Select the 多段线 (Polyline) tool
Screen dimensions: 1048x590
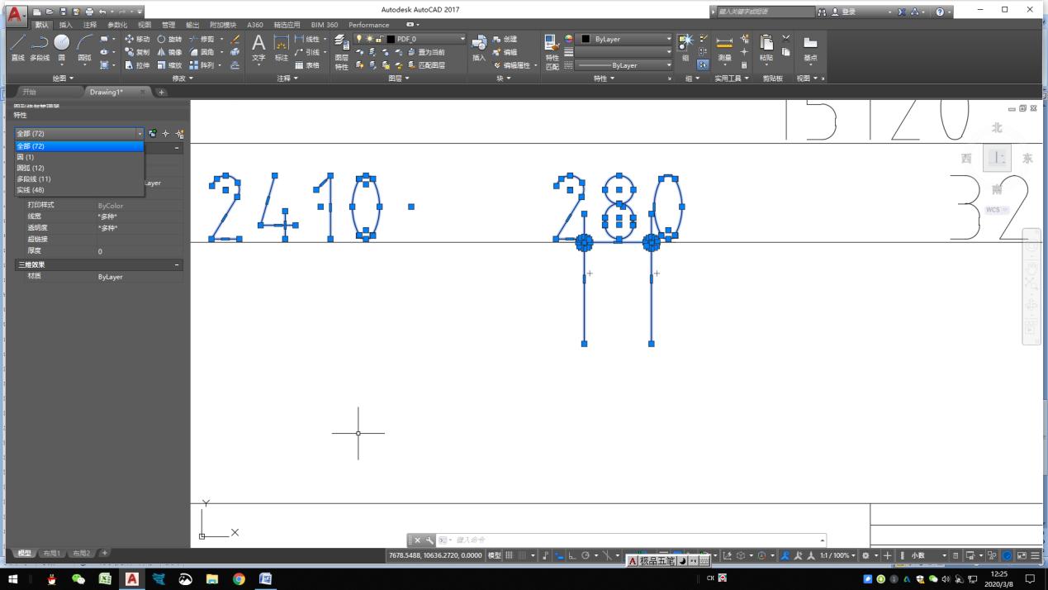(x=40, y=46)
